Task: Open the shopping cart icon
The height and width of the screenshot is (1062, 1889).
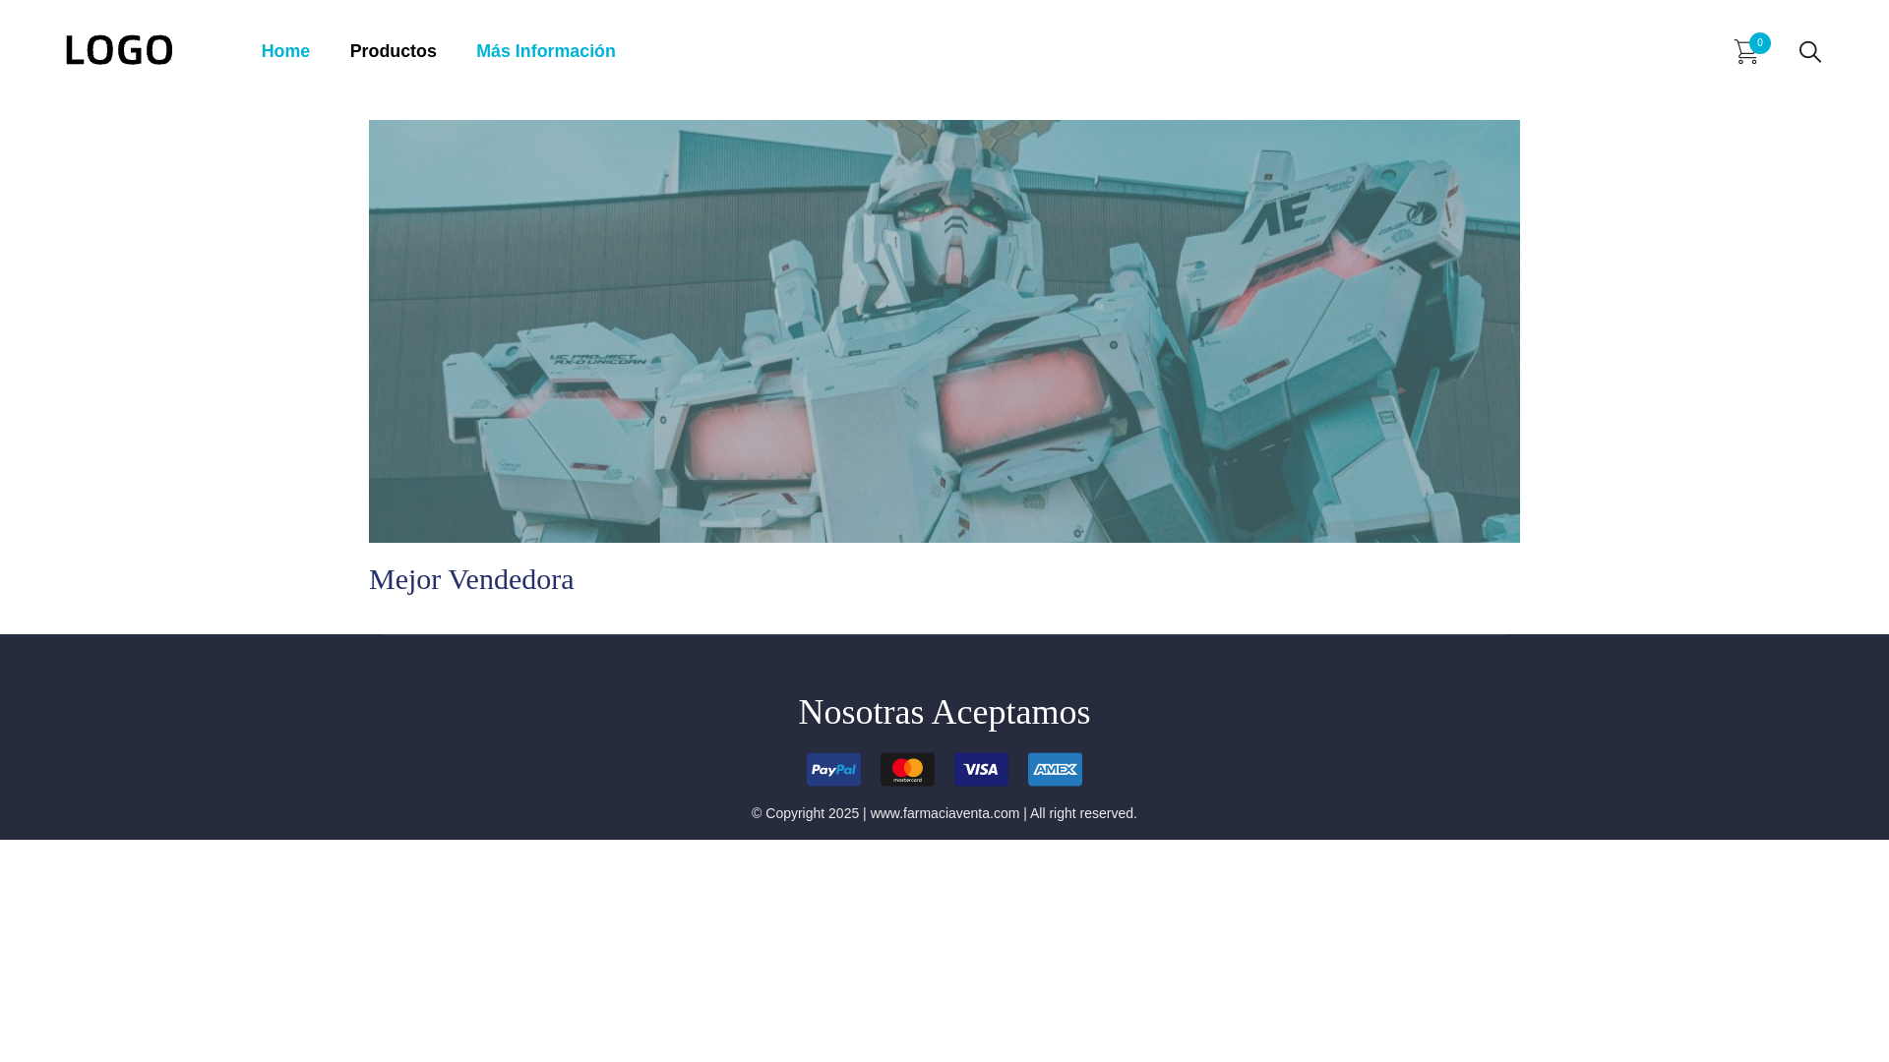Action: point(1745,52)
